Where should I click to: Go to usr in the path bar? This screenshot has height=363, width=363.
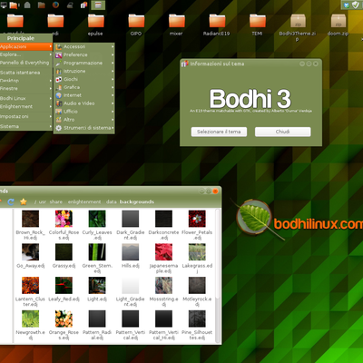tap(43, 201)
